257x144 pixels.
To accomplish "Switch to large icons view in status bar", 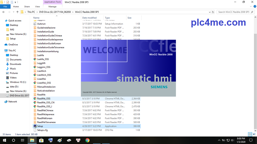I will [x=254, y=134].
